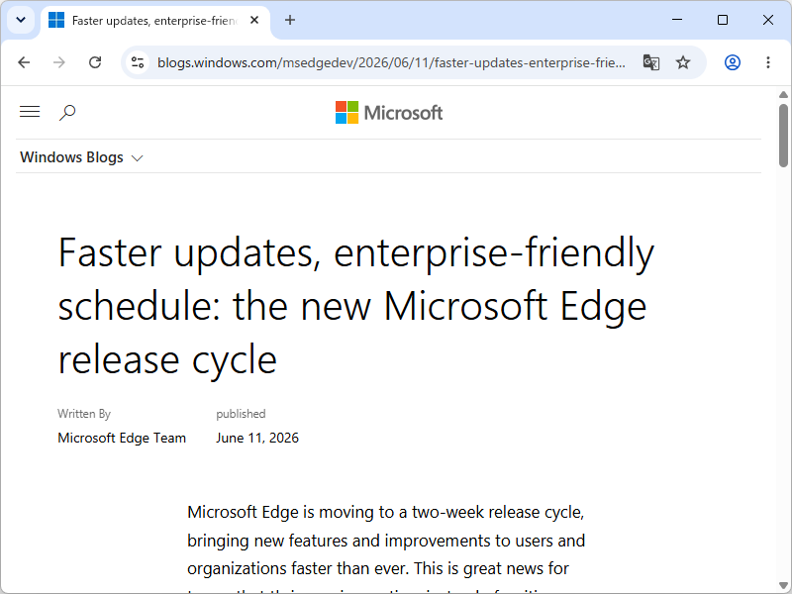Screen dimensions: 792x594
Task: Click the Microsoft logo link
Action: pos(389,112)
